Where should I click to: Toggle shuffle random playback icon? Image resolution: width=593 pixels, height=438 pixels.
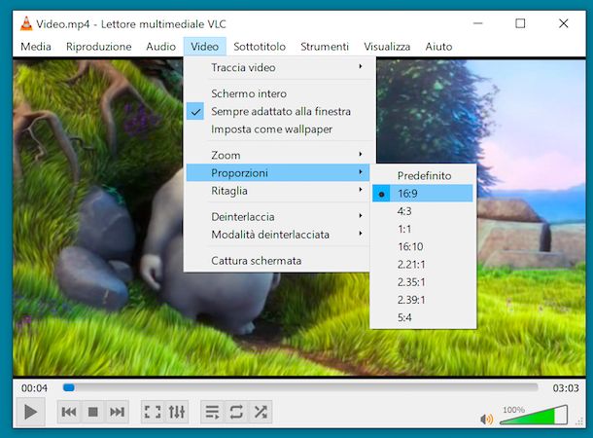tap(261, 412)
